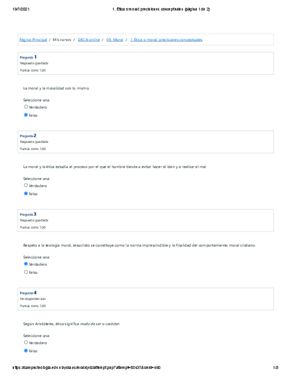Click the Pregunta 3 header

[28, 214]
